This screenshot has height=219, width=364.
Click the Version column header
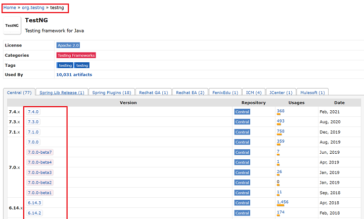click(x=128, y=102)
